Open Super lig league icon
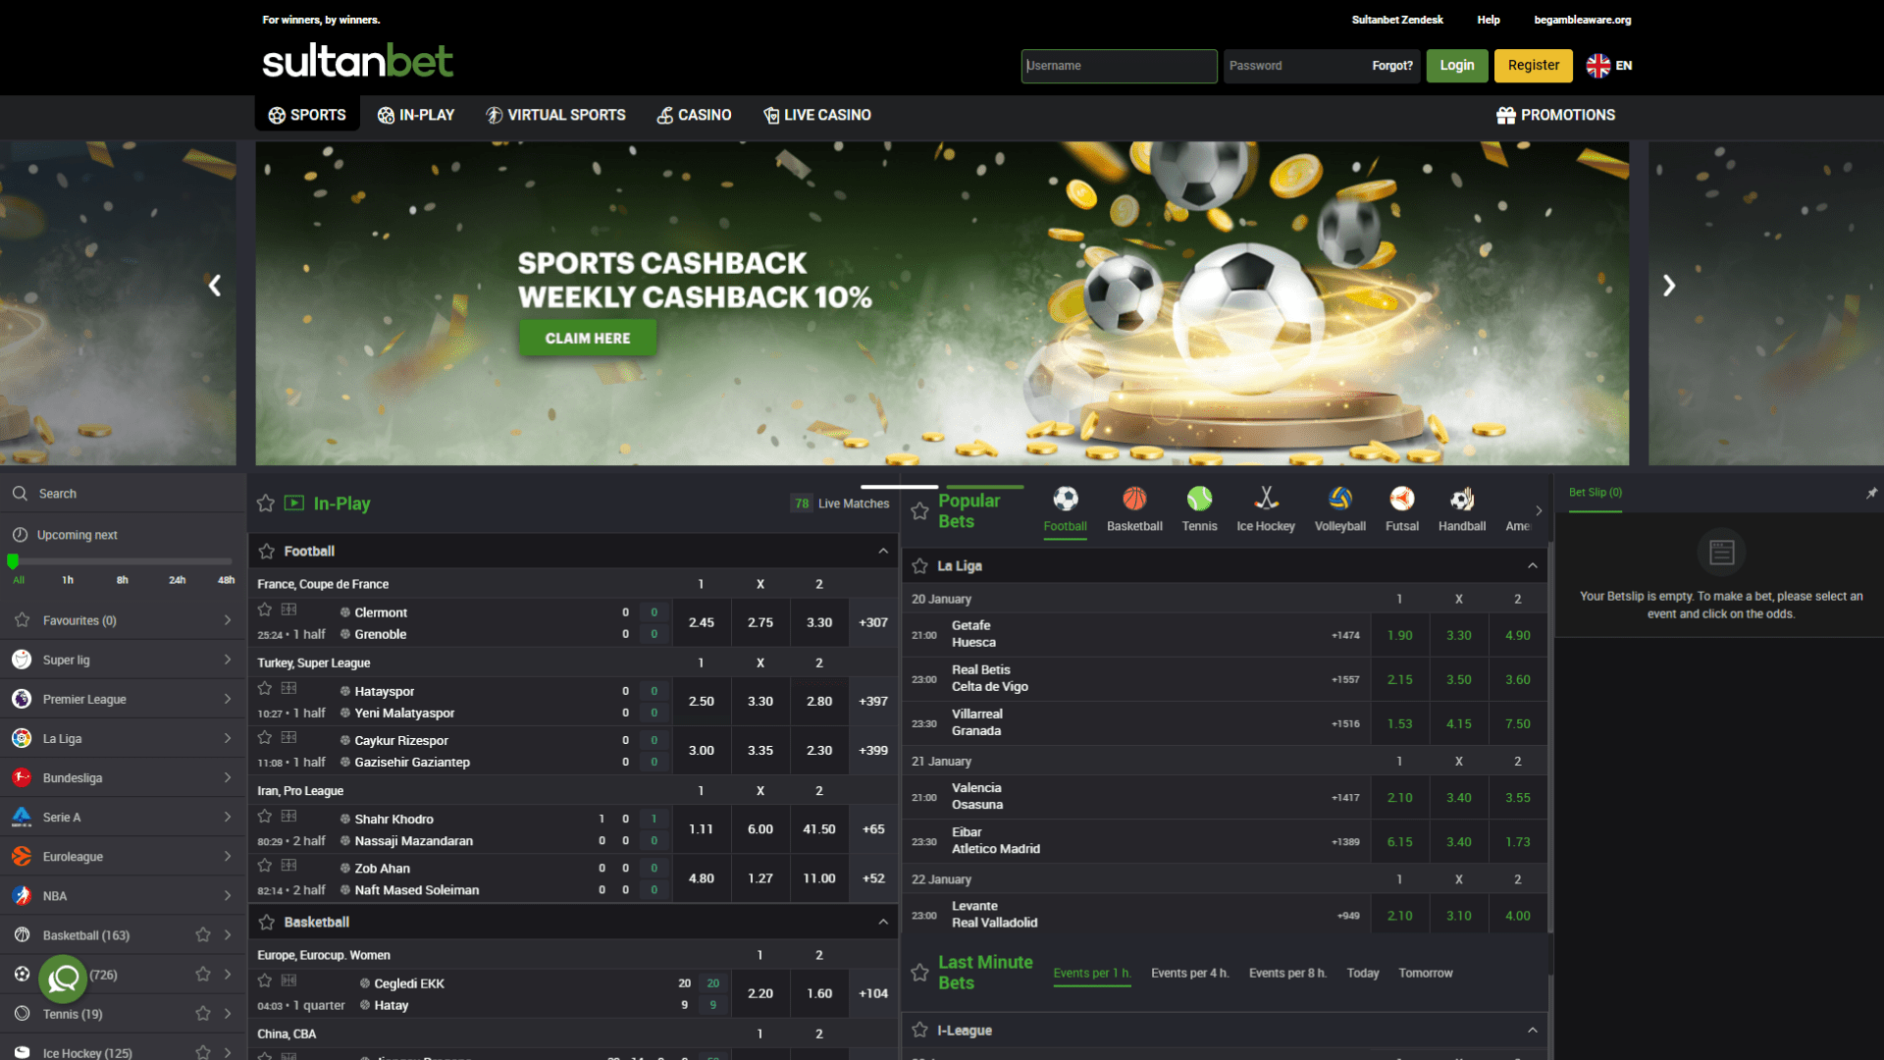Image resolution: width=1884 pixels, height=1060 pixels. click(x=22, y=660)
